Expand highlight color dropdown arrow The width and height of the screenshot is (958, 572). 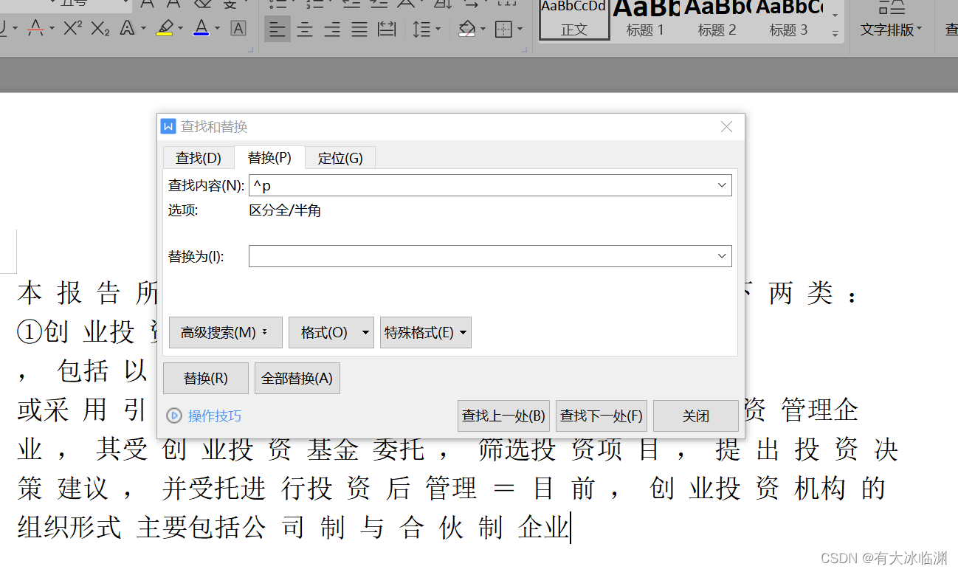pos(179,30)
